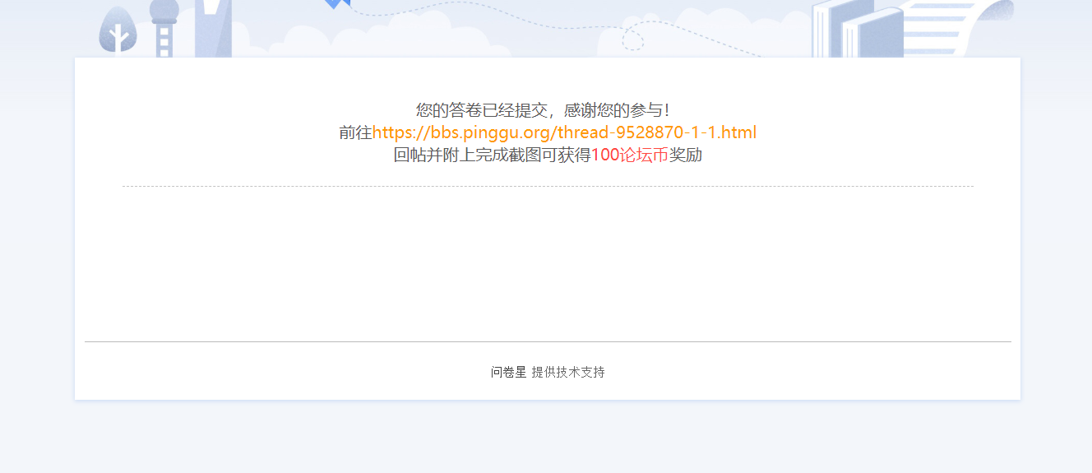The height and width of the screenshot is (473, 1092).
Task: Click the blue kite shape at top
Action: tap(337, 3)
